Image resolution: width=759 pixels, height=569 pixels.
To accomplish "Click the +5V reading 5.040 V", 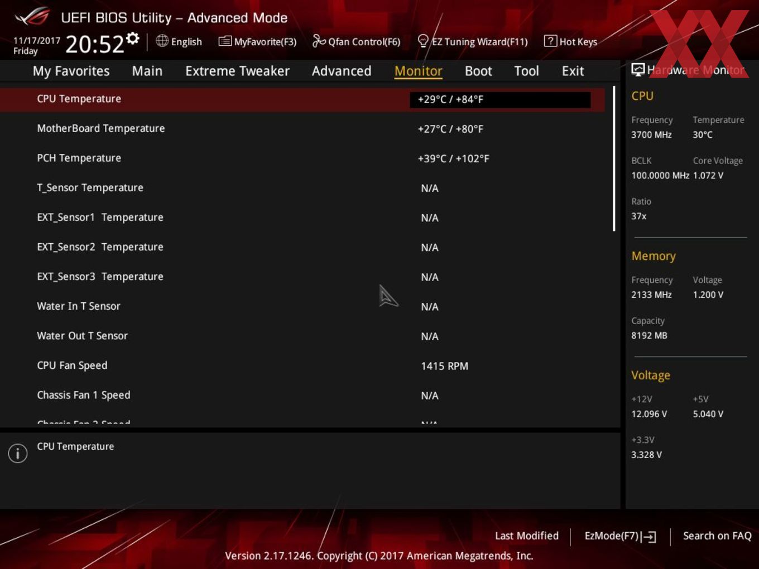I will pyautogui.click(x=708, y=414).
